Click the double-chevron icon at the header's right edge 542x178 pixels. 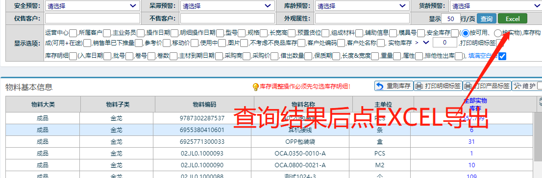click(541, 101)
